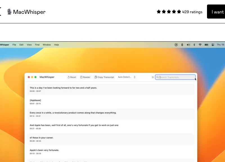Click the screen recording stop icon
This screenshot has width=225, height=162.
(x=176, y=45)
